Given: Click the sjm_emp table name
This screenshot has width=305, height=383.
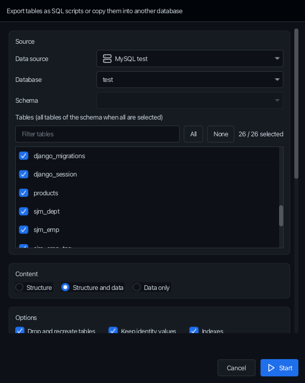Looking at the screenshot, I should click(46, 230).
